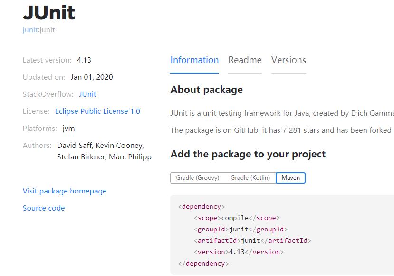Open the JUnit StackOverflow link

[87, 94]
